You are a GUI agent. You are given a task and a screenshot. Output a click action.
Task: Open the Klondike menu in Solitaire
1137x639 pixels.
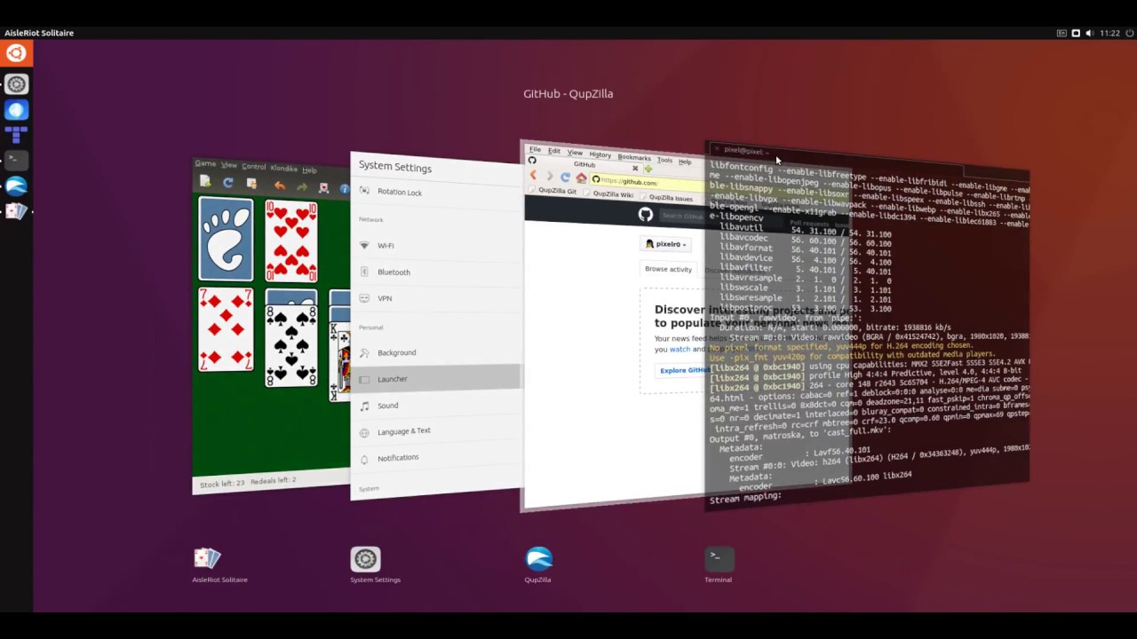284,168
